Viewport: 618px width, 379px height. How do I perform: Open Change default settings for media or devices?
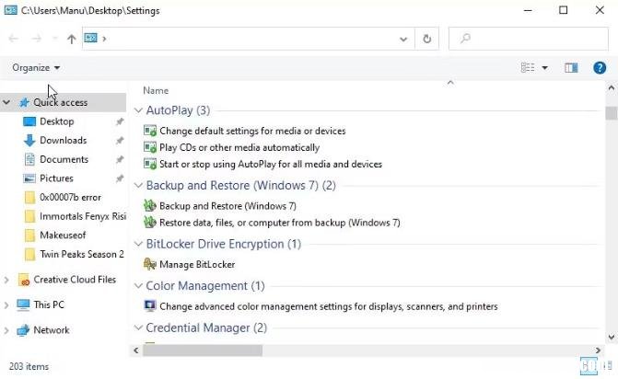coord(252,131)
